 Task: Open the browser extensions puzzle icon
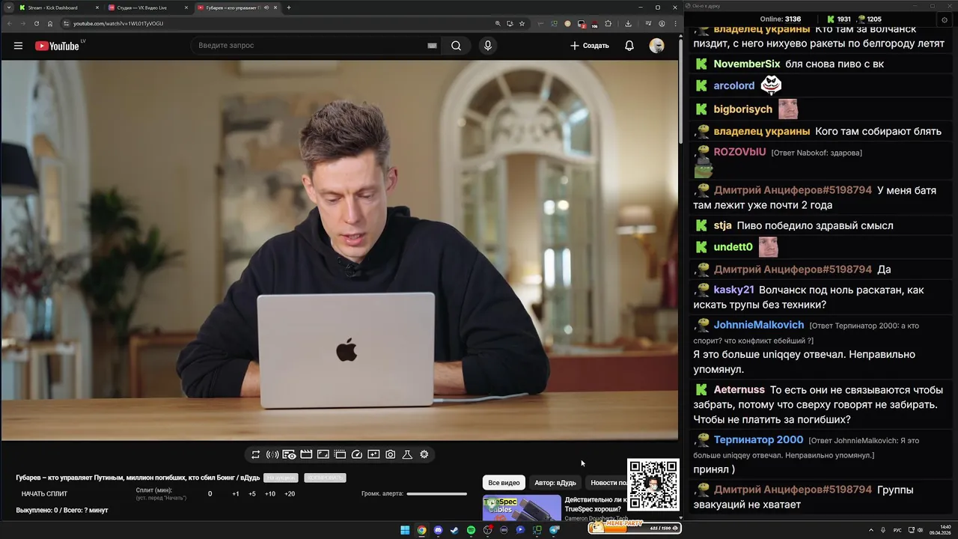pyautogui.click(x=608, y=23)
